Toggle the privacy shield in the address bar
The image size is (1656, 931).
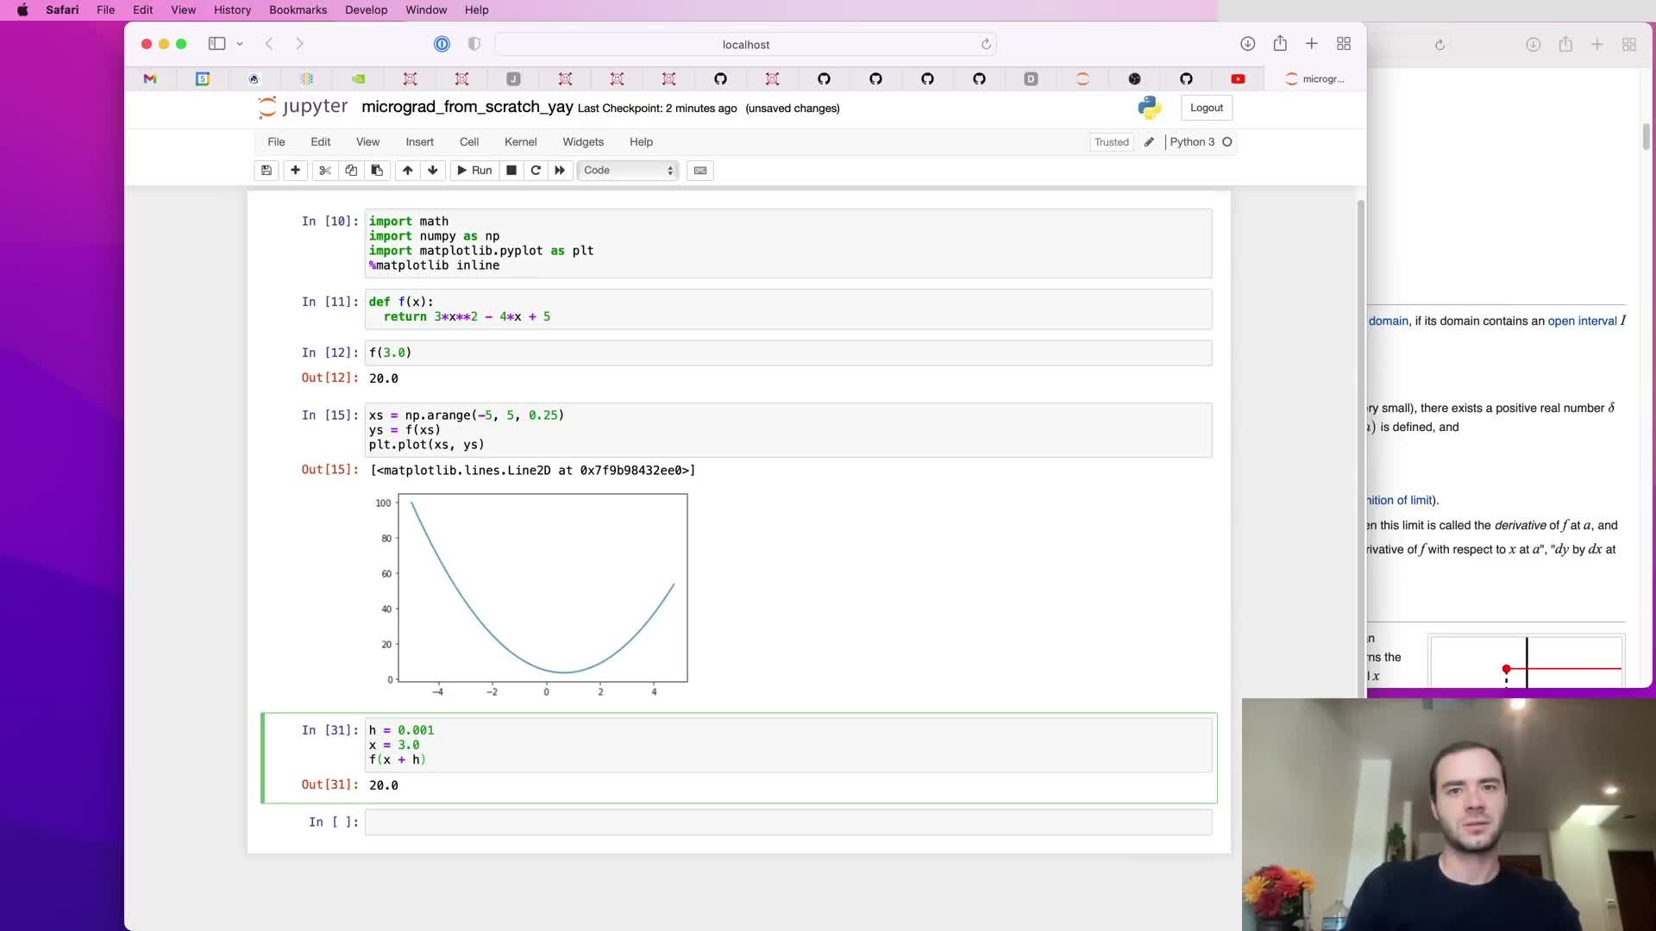point(474,44)
